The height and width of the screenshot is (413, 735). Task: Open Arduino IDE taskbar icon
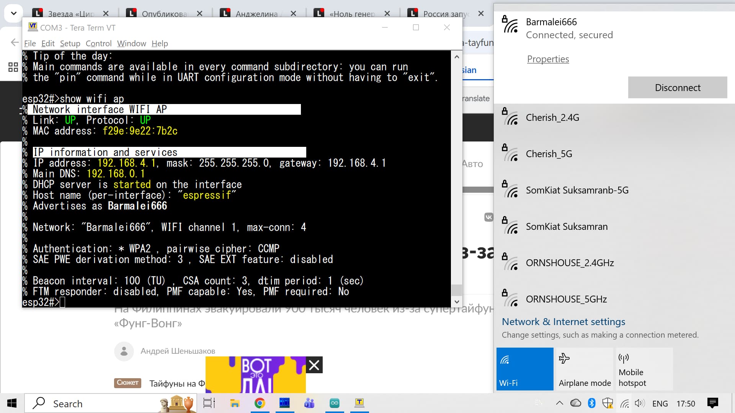[x=335, y=403]
